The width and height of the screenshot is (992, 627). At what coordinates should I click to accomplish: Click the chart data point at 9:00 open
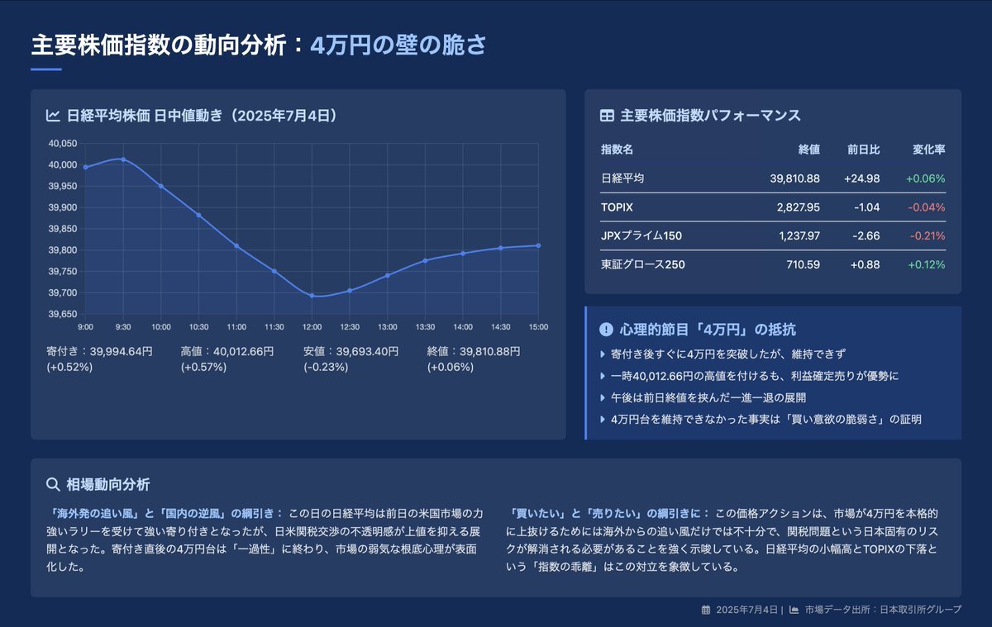(85, 167)
